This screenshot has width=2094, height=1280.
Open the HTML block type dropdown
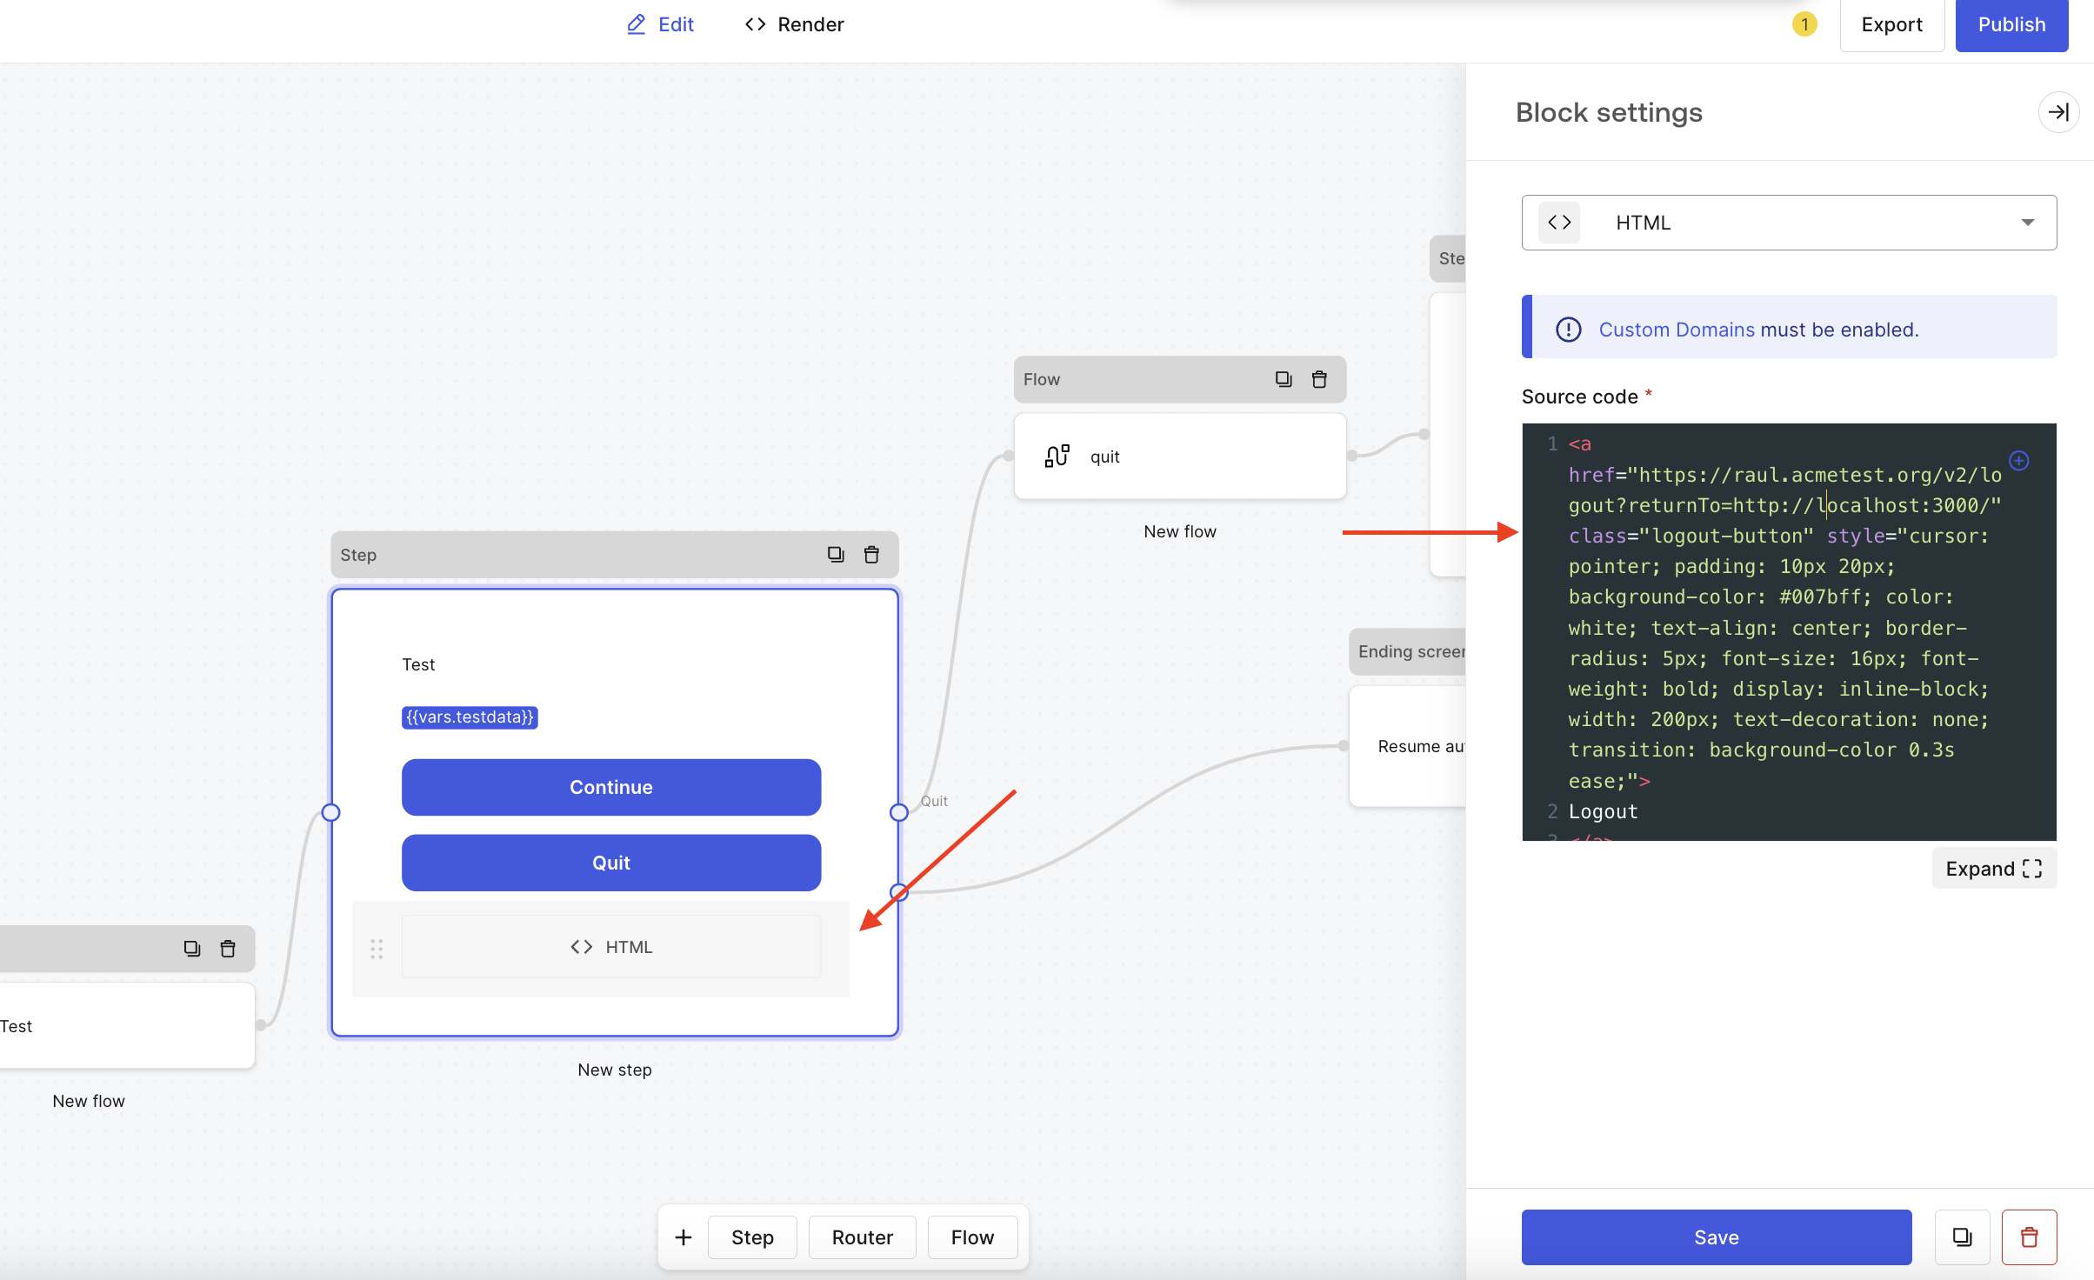tap(1788, 223)
